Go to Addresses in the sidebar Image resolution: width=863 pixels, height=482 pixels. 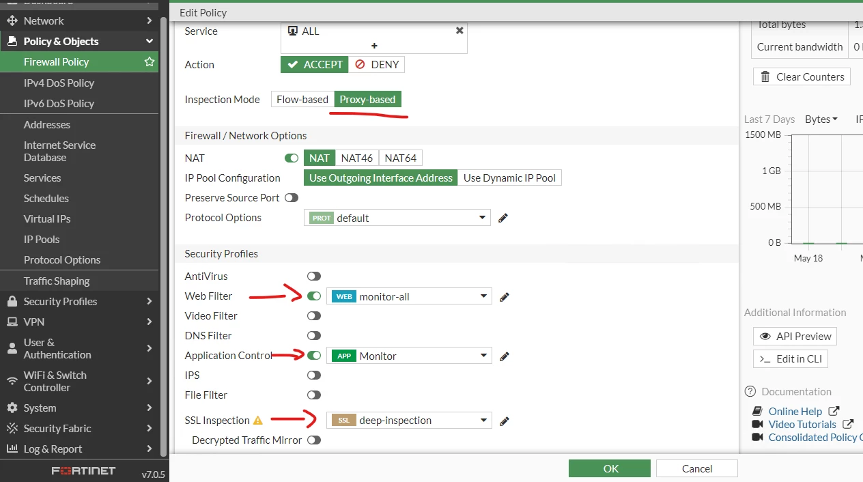47,125
